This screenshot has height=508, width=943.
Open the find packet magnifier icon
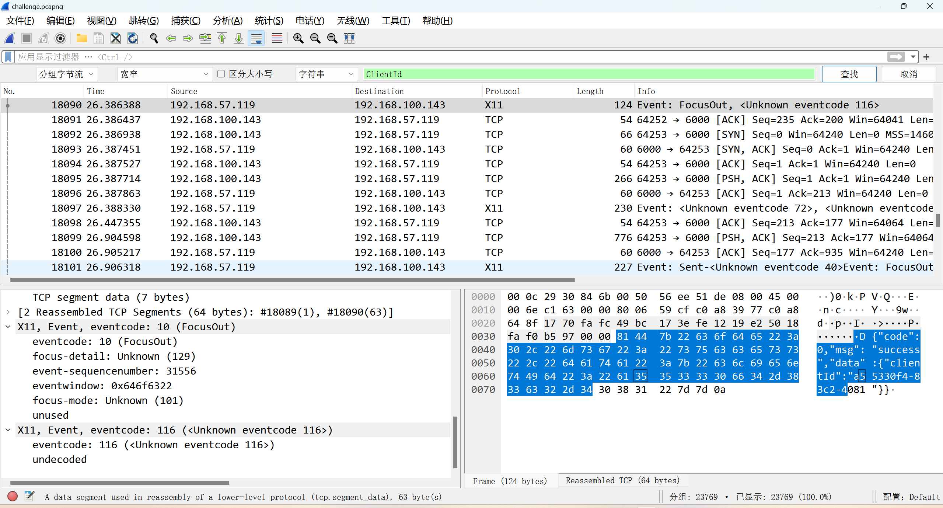154,38
